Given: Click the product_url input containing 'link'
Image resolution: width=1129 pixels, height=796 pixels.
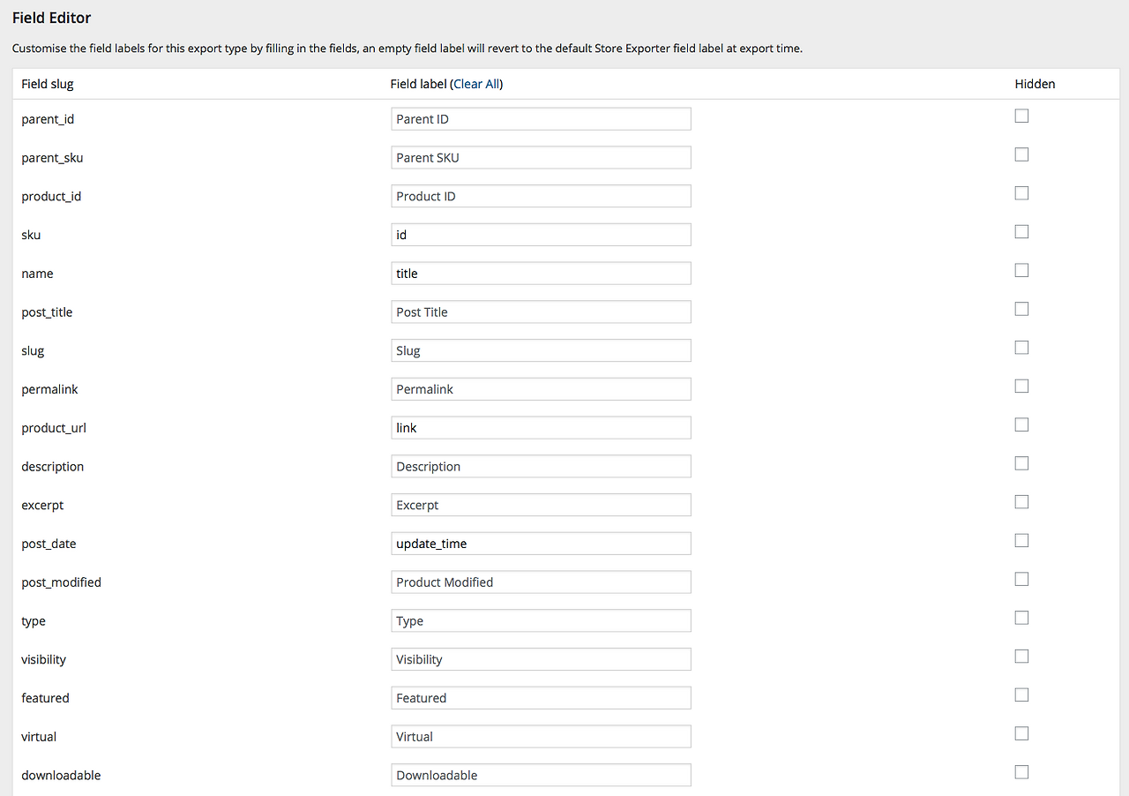Looking at the screenshot, I should pos(541,428).
